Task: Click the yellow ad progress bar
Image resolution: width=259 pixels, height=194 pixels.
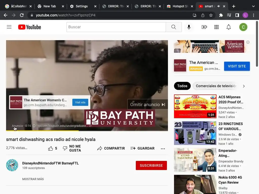Action: tap(42, 131)
